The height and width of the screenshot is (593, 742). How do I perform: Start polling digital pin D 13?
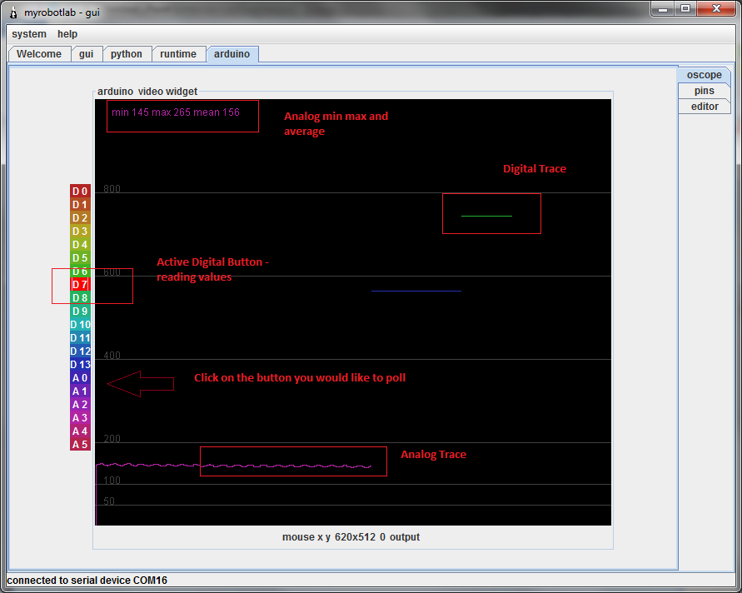(x=81, y=365)
